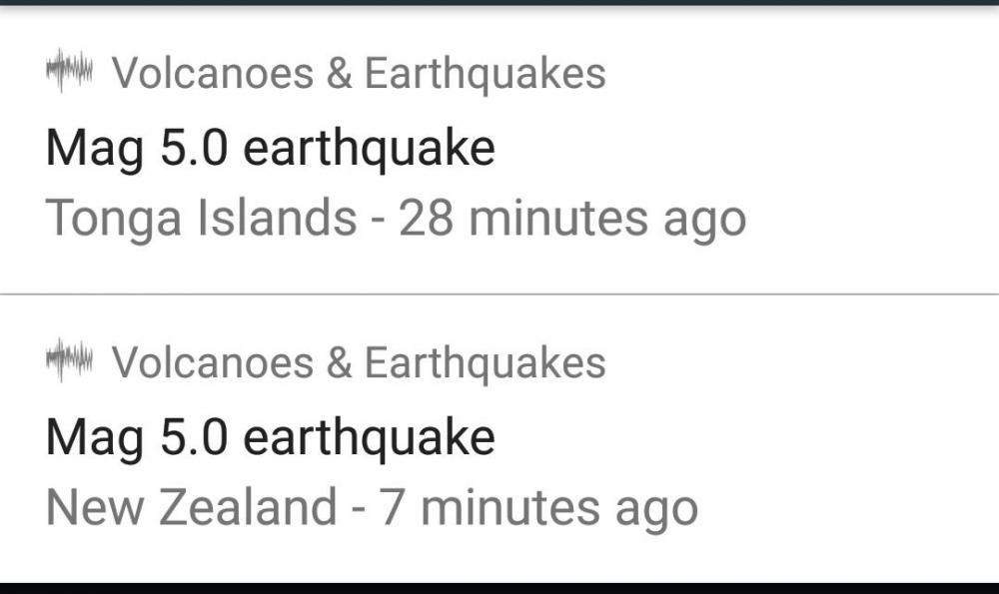This screenshot has height=594, width=999.
Task: Tap the empty right side of the New Zealand notification
Action: [x=869, y=439]
